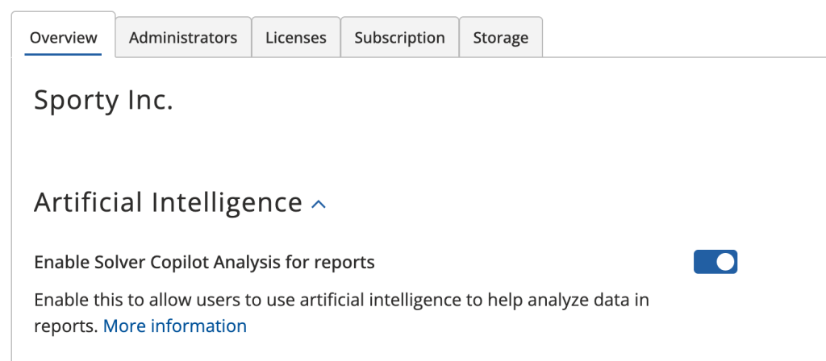This screenshot has height=361, width=826.
Task: Collapse the Artificial Intelligence section chevron
Action: [319, 205]
